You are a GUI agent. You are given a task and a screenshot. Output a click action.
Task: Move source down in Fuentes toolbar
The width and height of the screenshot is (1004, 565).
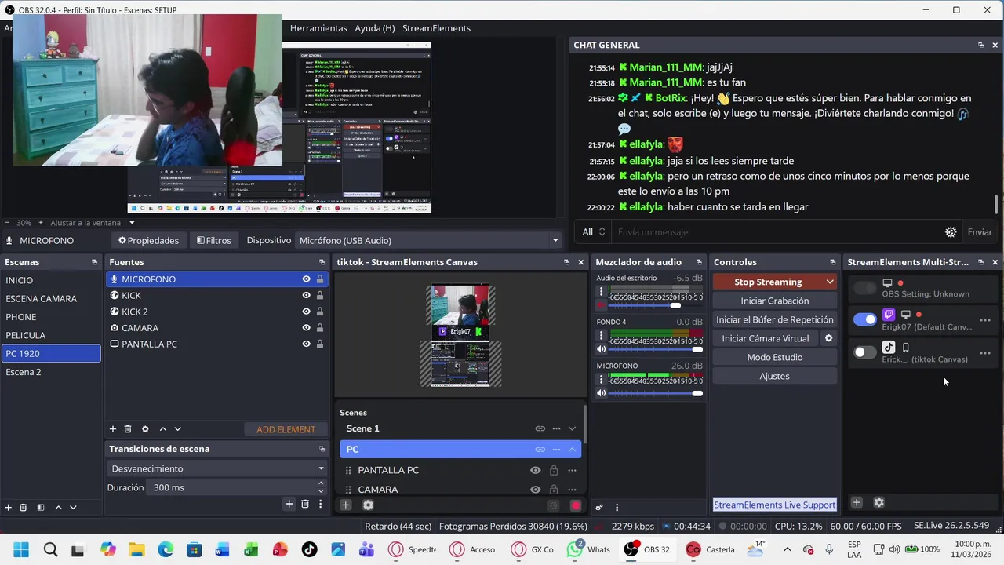177,429
